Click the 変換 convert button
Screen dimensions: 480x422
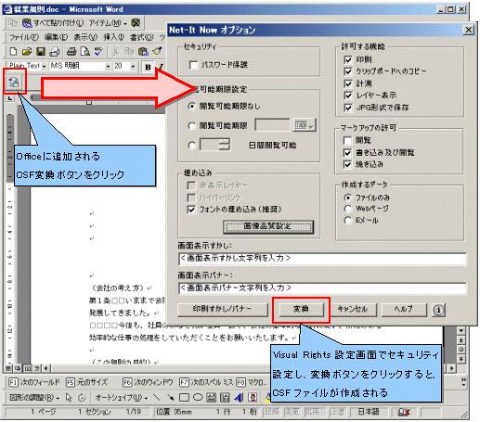(301, 309)
